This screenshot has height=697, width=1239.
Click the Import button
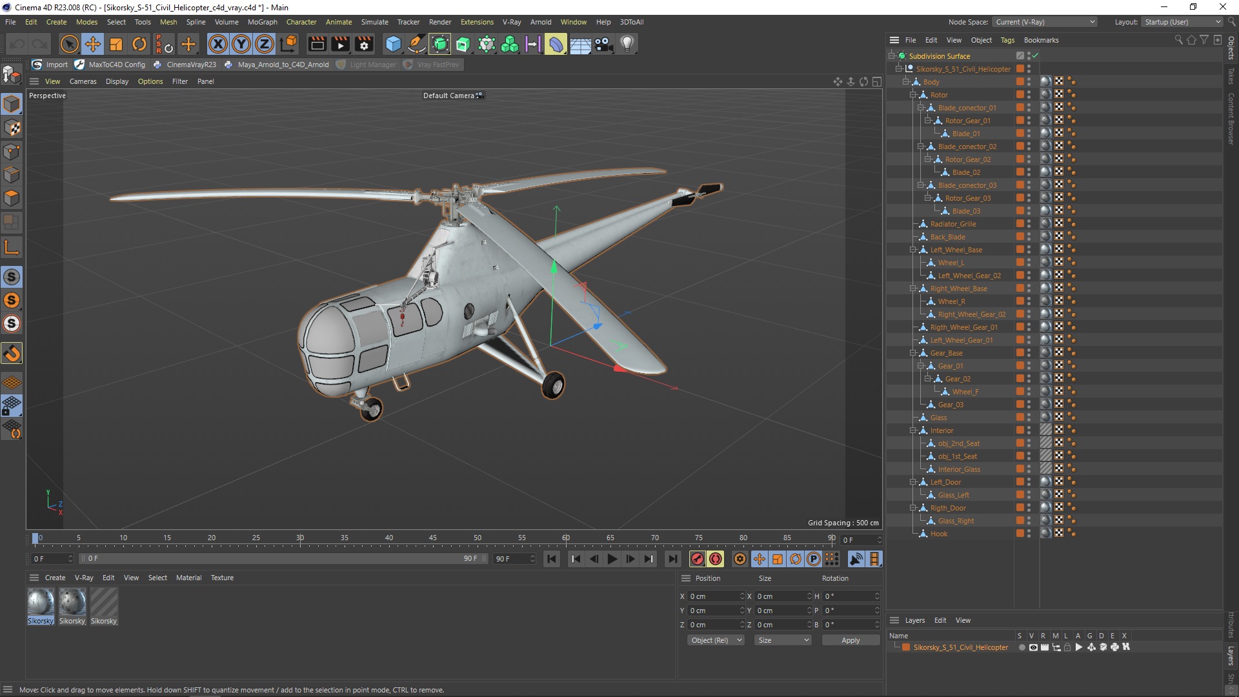(x=50, y=65)
